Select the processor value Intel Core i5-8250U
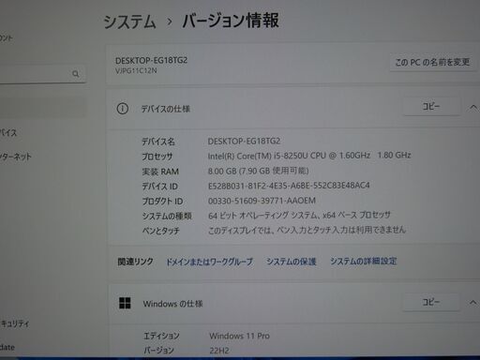 click(x=309, y=156)
